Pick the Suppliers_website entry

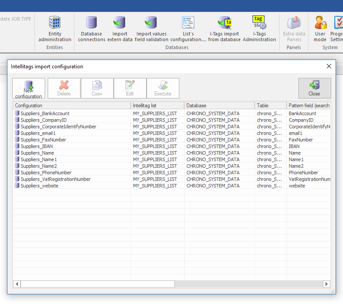click(39, 186)
